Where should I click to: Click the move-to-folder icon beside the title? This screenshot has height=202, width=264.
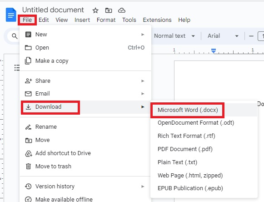point(109,10)
